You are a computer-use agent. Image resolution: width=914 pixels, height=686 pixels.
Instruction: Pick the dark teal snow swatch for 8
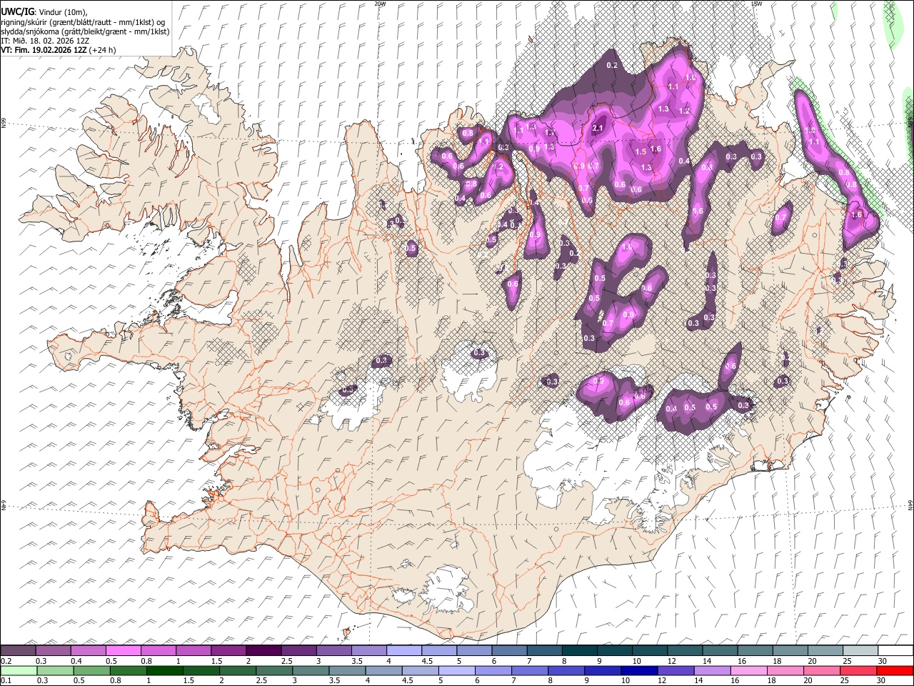point(579,651)
